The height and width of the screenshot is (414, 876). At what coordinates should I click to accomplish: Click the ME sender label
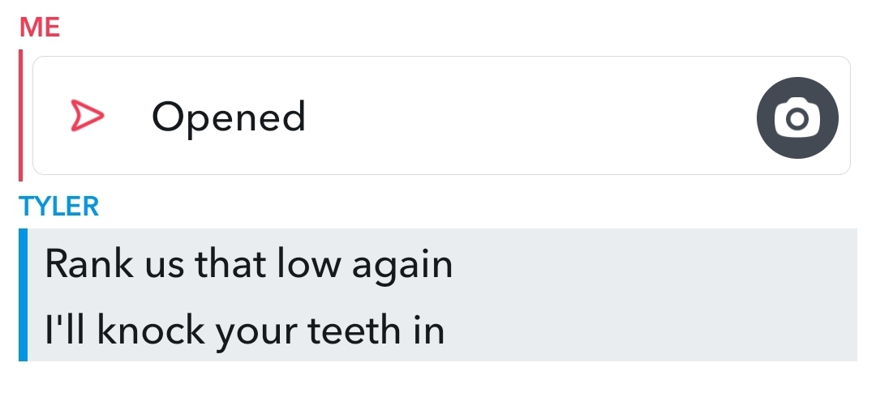point(40,28)
